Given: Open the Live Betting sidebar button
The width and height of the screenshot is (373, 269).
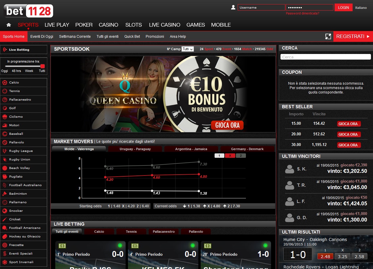Looking at the screenshot, I should pyautogui.click(x=24, y=50).
